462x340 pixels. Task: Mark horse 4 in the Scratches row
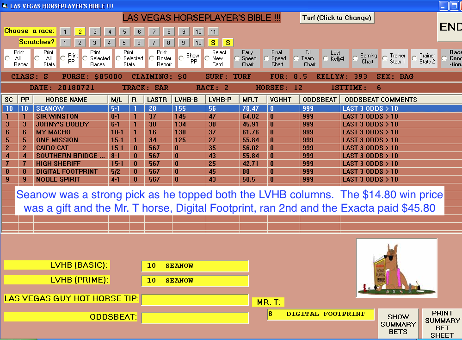click(109, 43)
